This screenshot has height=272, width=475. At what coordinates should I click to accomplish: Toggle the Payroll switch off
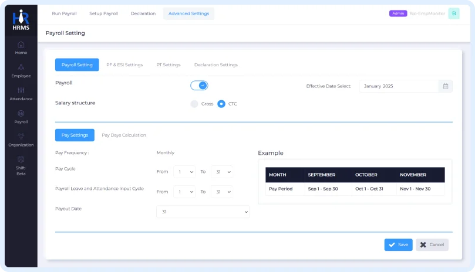point(199,86)
